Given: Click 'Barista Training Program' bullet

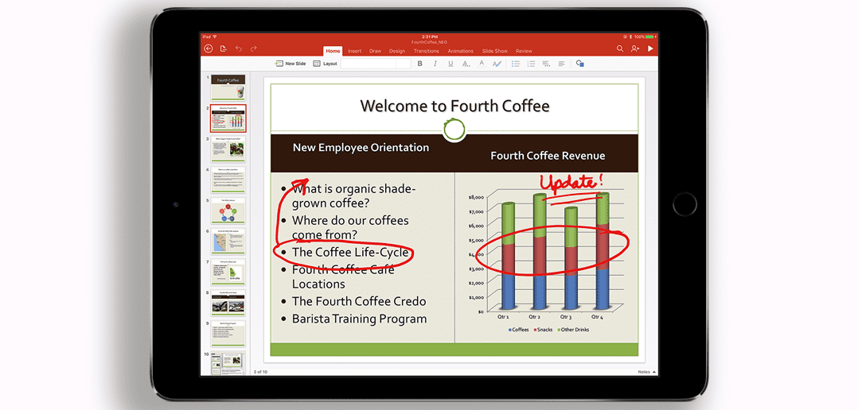Looking at the screenshot, I should (x=359, y=319).
